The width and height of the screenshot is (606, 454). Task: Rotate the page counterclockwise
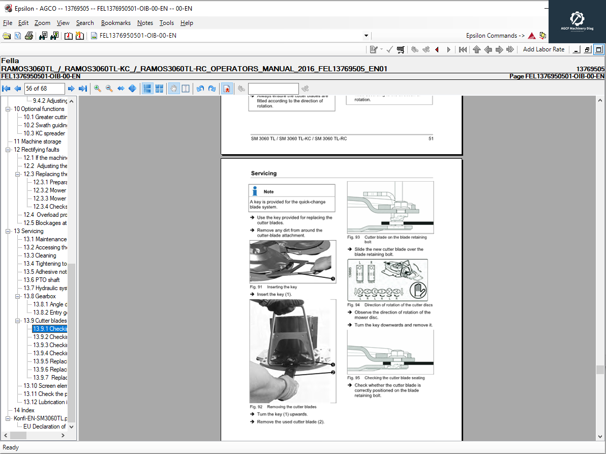tap(200, 89)
